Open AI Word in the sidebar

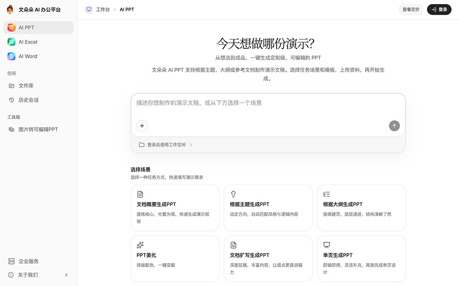pos(39,56)
